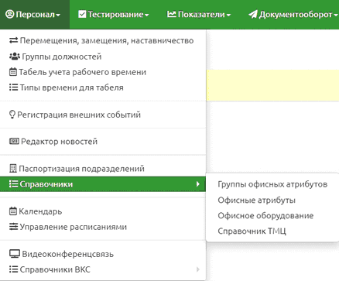
Task: Click the list icon beside highlighted Справочники
Action: point(13,184)
